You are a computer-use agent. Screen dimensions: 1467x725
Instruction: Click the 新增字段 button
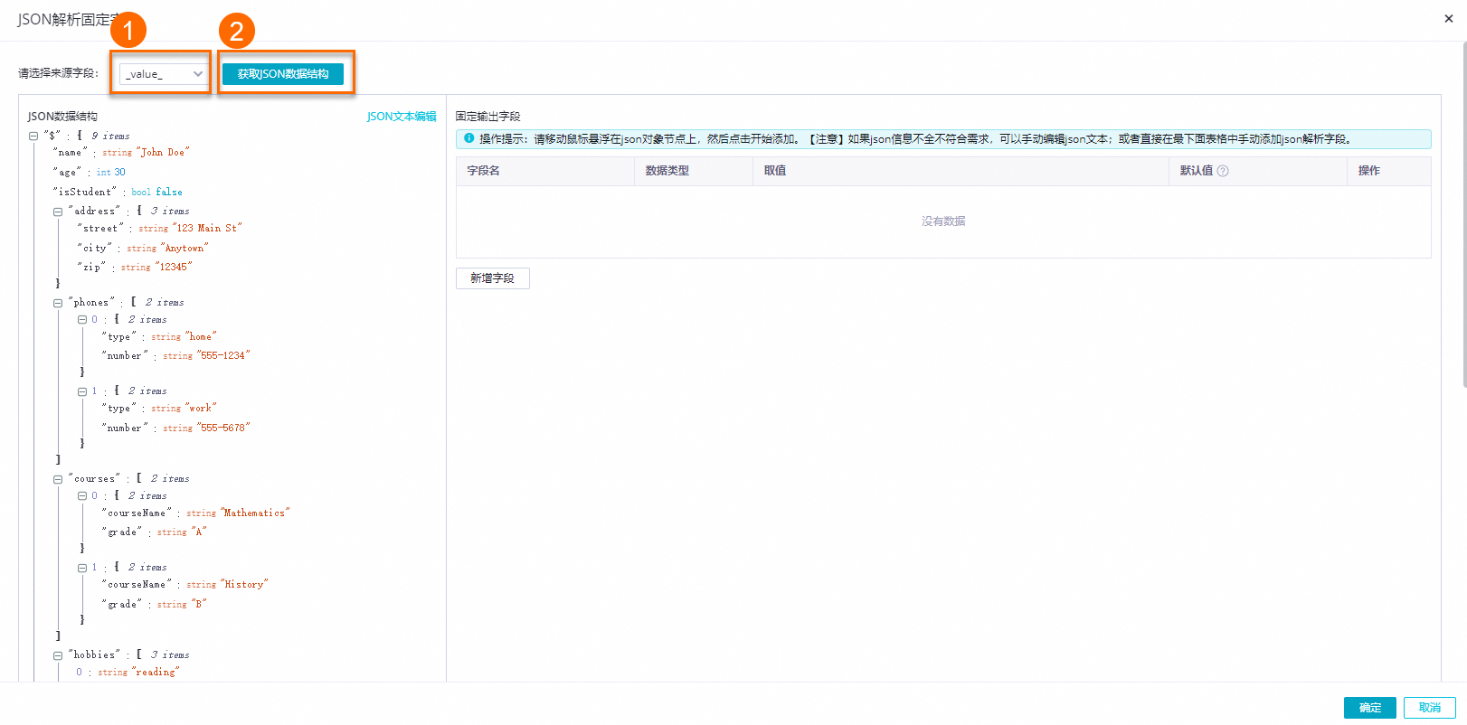[493, 278]
